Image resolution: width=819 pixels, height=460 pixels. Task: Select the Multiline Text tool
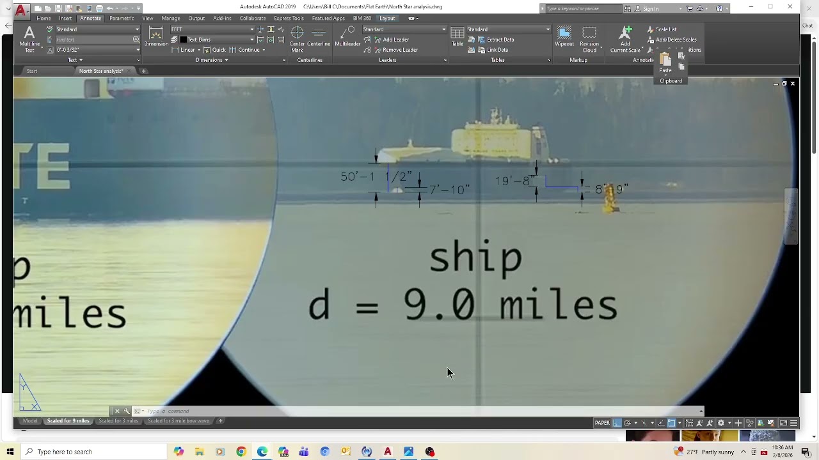29,39
